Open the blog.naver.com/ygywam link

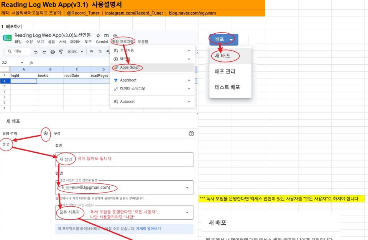tap(192, 13)
